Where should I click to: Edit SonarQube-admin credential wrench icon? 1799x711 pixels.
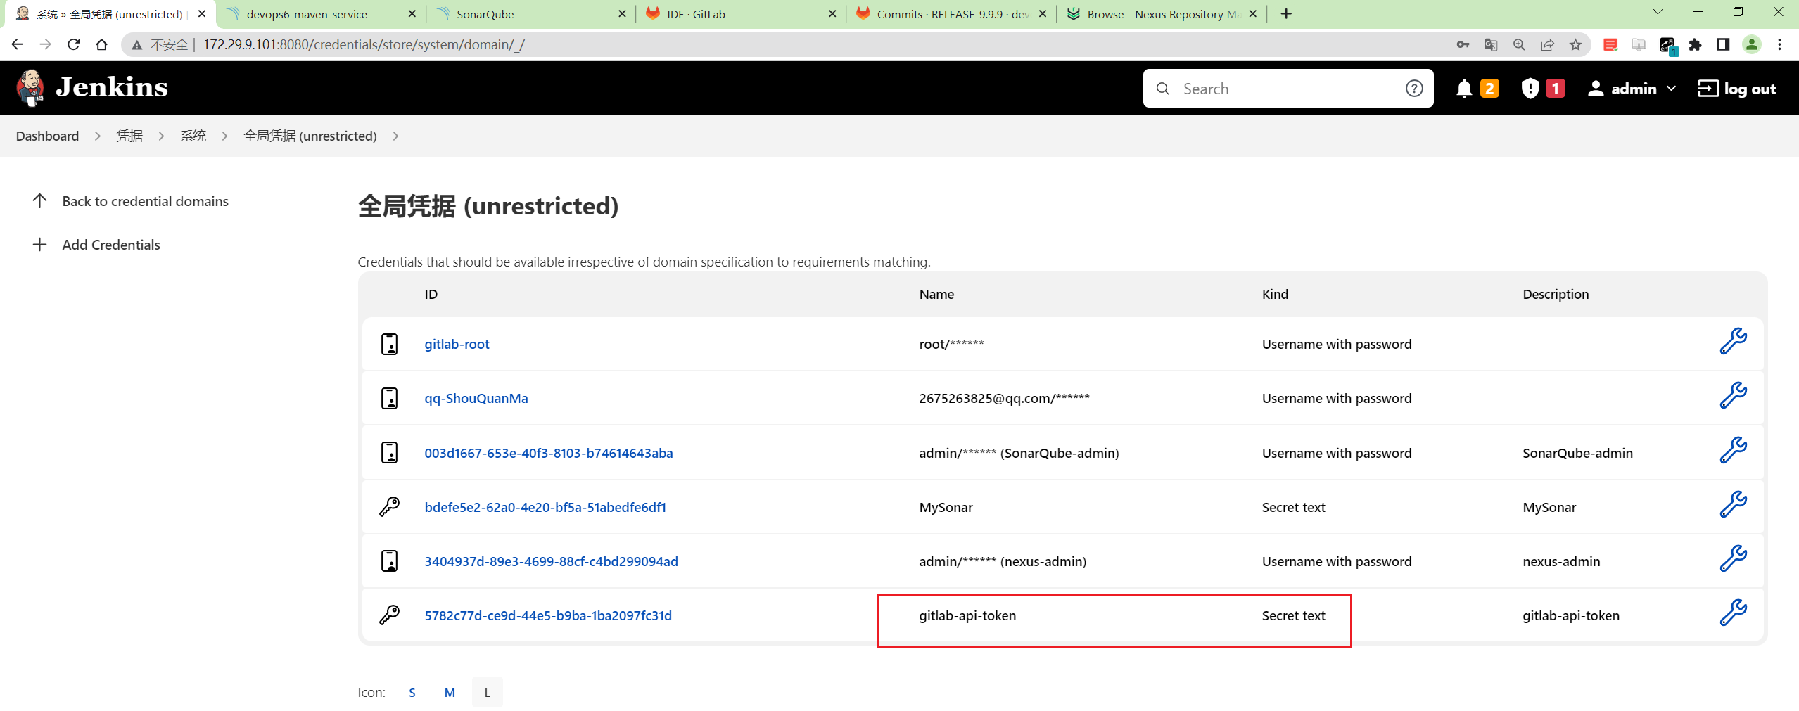[x=1733, y=451]
